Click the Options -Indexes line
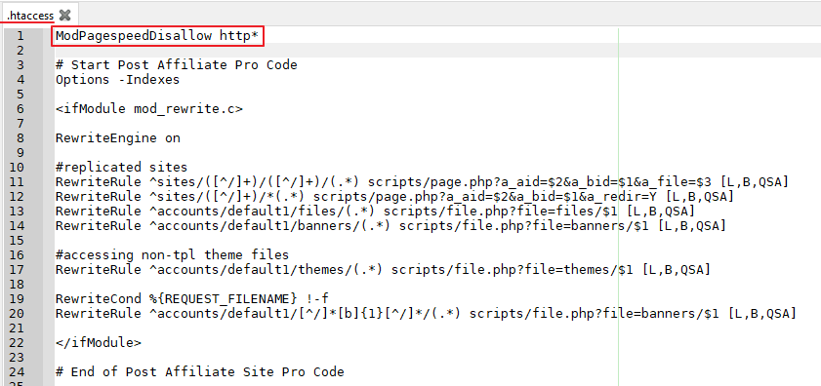 coord(118,80)
